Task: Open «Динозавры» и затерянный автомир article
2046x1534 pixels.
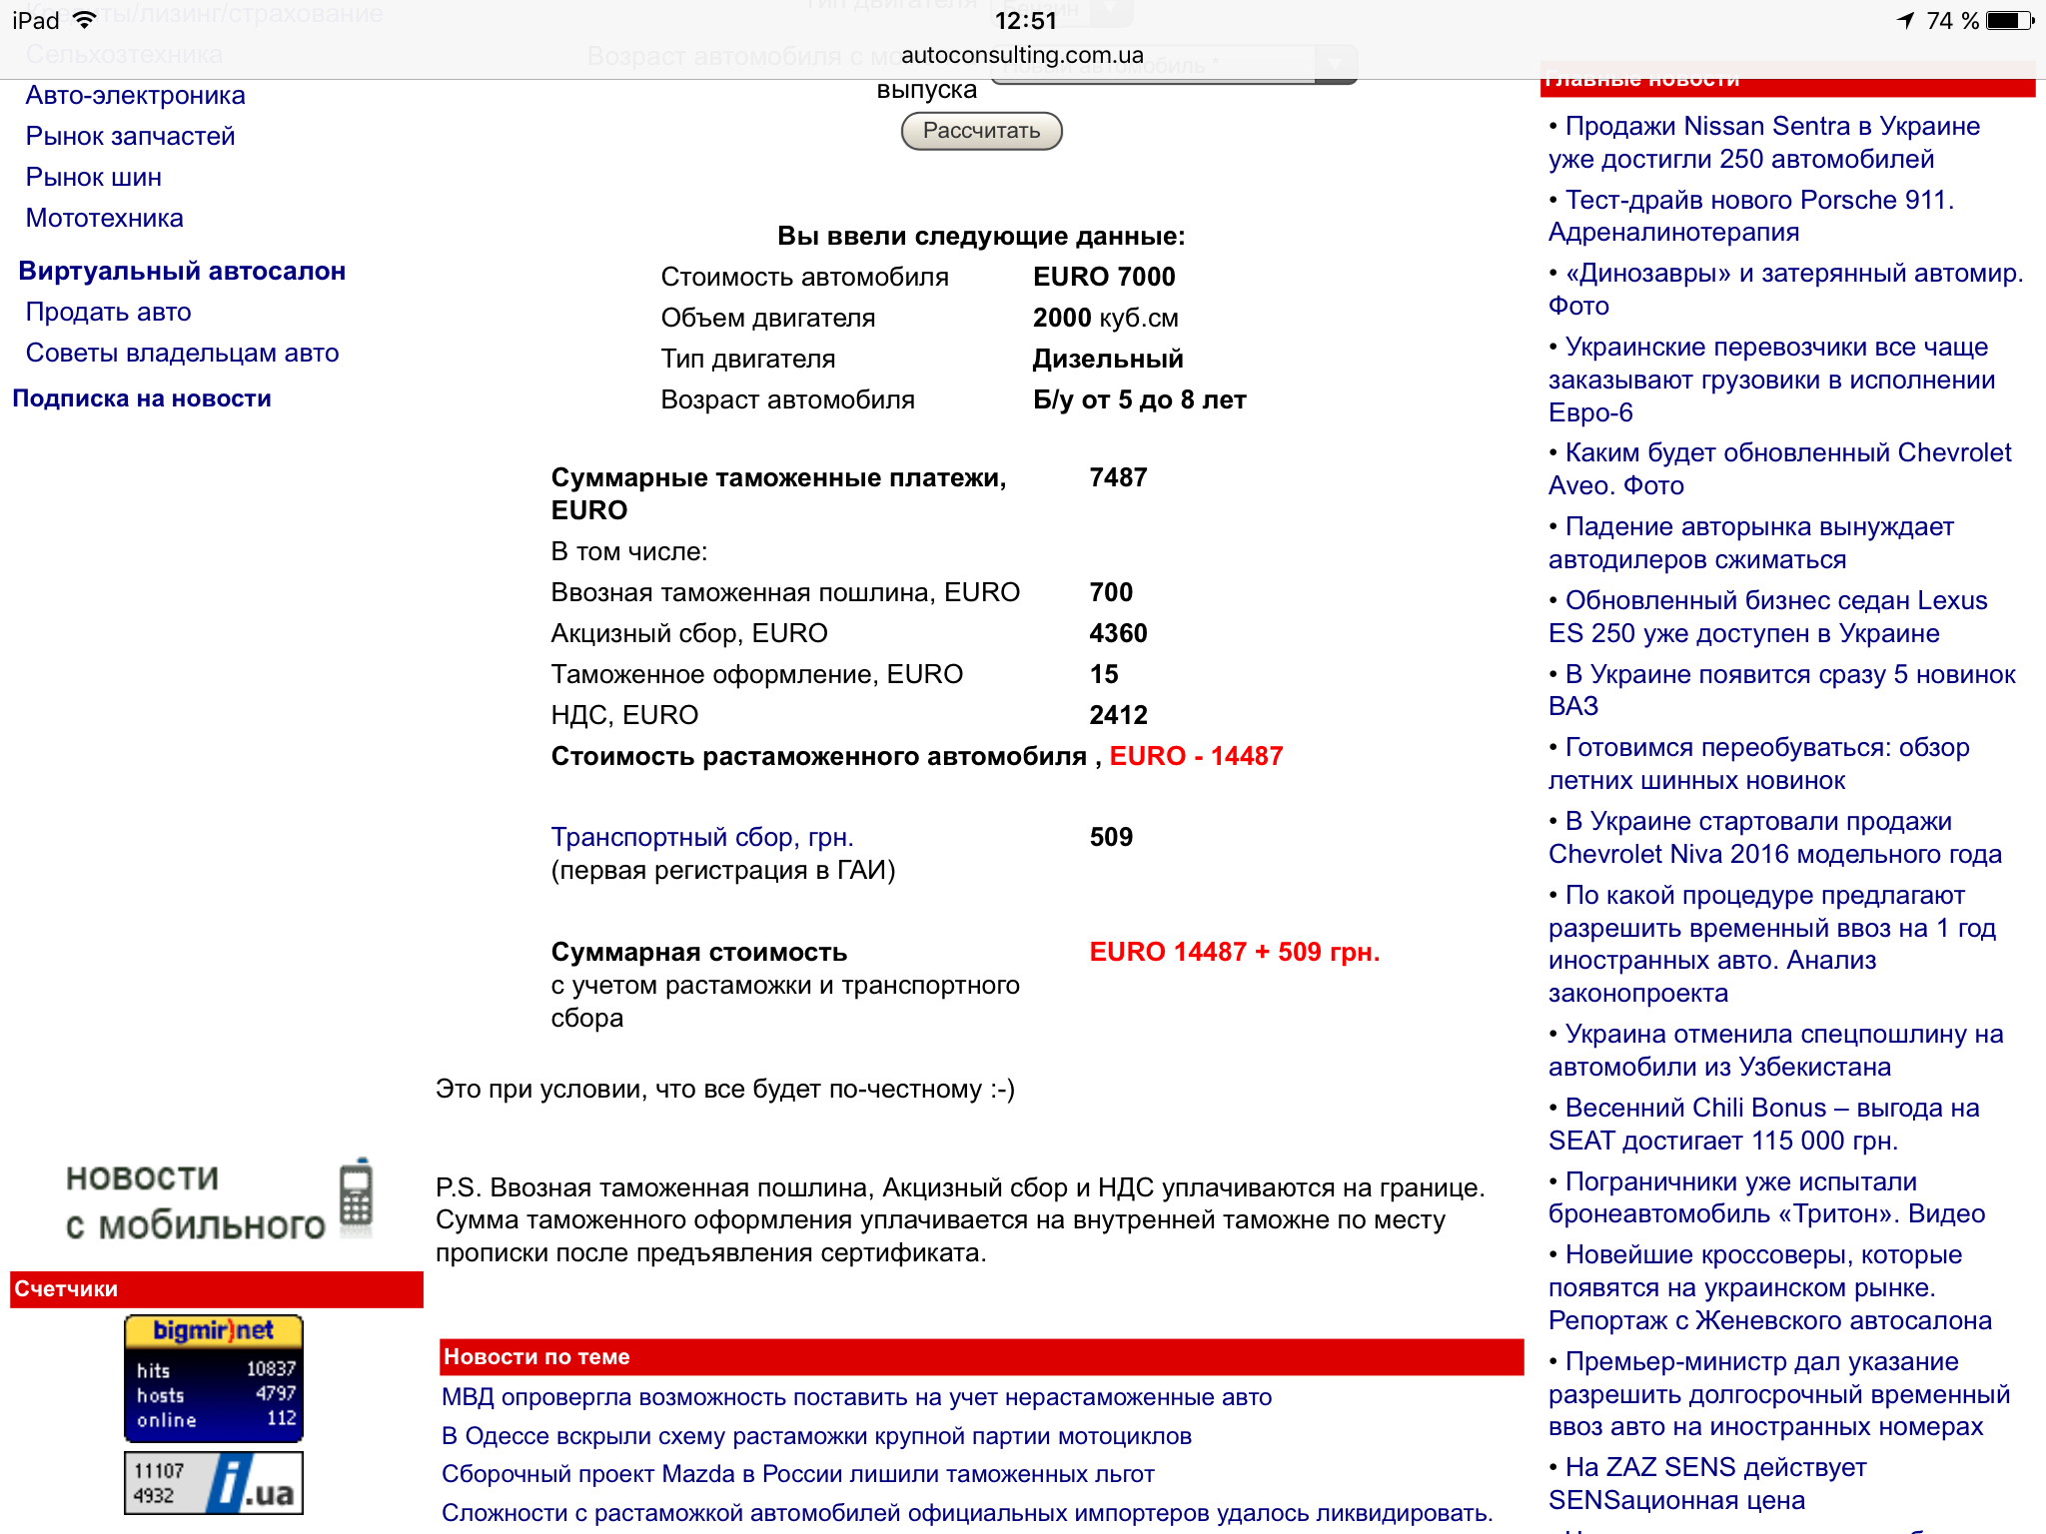Action: click(1786, 290)
